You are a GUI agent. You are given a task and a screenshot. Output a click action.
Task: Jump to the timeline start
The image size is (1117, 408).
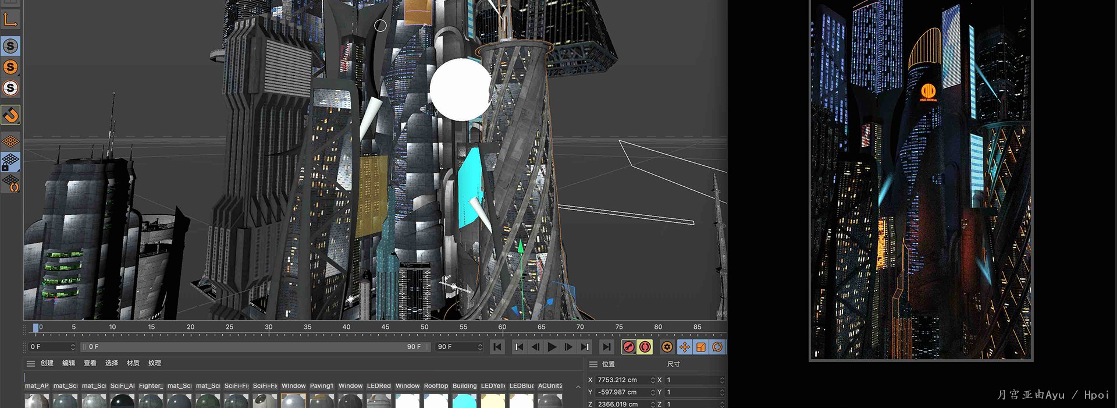coord(497,347)
